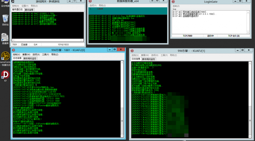The image size is (255, 141).
Task: Open 帮助(Z) menu in KUAFU[1] window
Action: tap(173, 55)
